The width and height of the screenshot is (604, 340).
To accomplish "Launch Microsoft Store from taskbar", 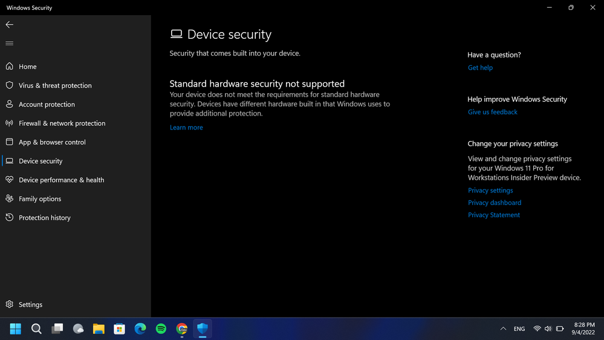I will (x=120, y=329).
